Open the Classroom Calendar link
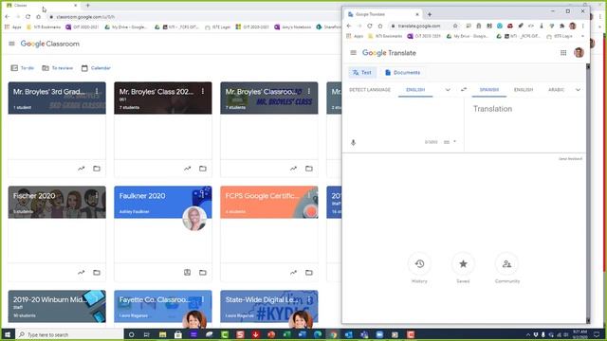Screen dimensions: 607x341 tap(96, 68)
